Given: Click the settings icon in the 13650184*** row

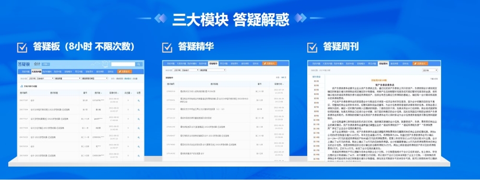Looking at the screenshot, I should tap(138, 156).
